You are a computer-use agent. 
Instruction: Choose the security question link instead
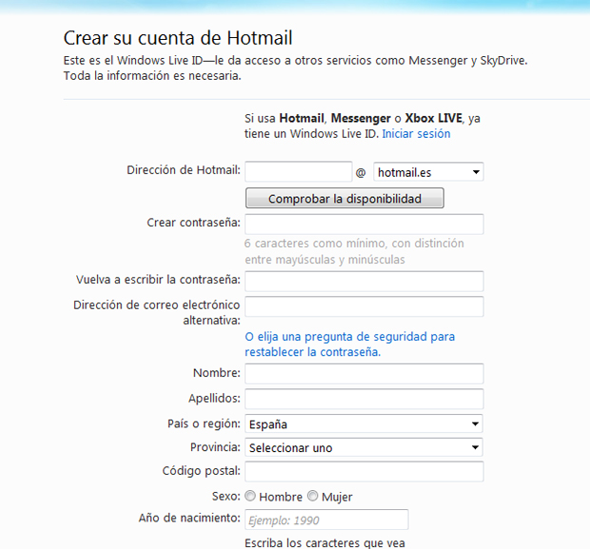(x=350, y=344)
